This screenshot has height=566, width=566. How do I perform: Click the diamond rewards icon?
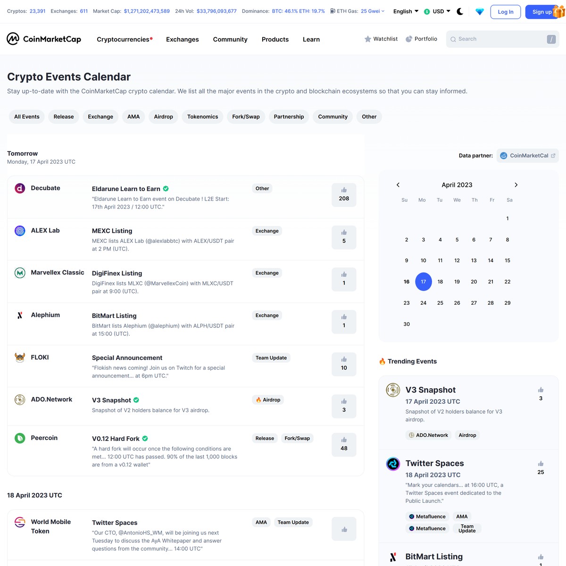pyautogui.click(x=480, y=12)
